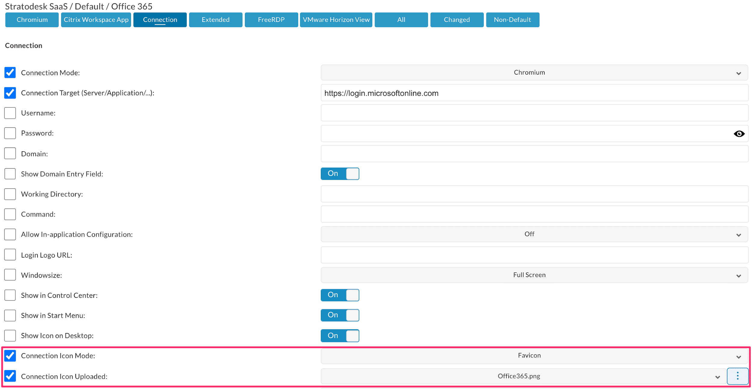Click the Connection Icon Uploaded label
Viewport: 753px width, 389px height.
click(64, 376)
